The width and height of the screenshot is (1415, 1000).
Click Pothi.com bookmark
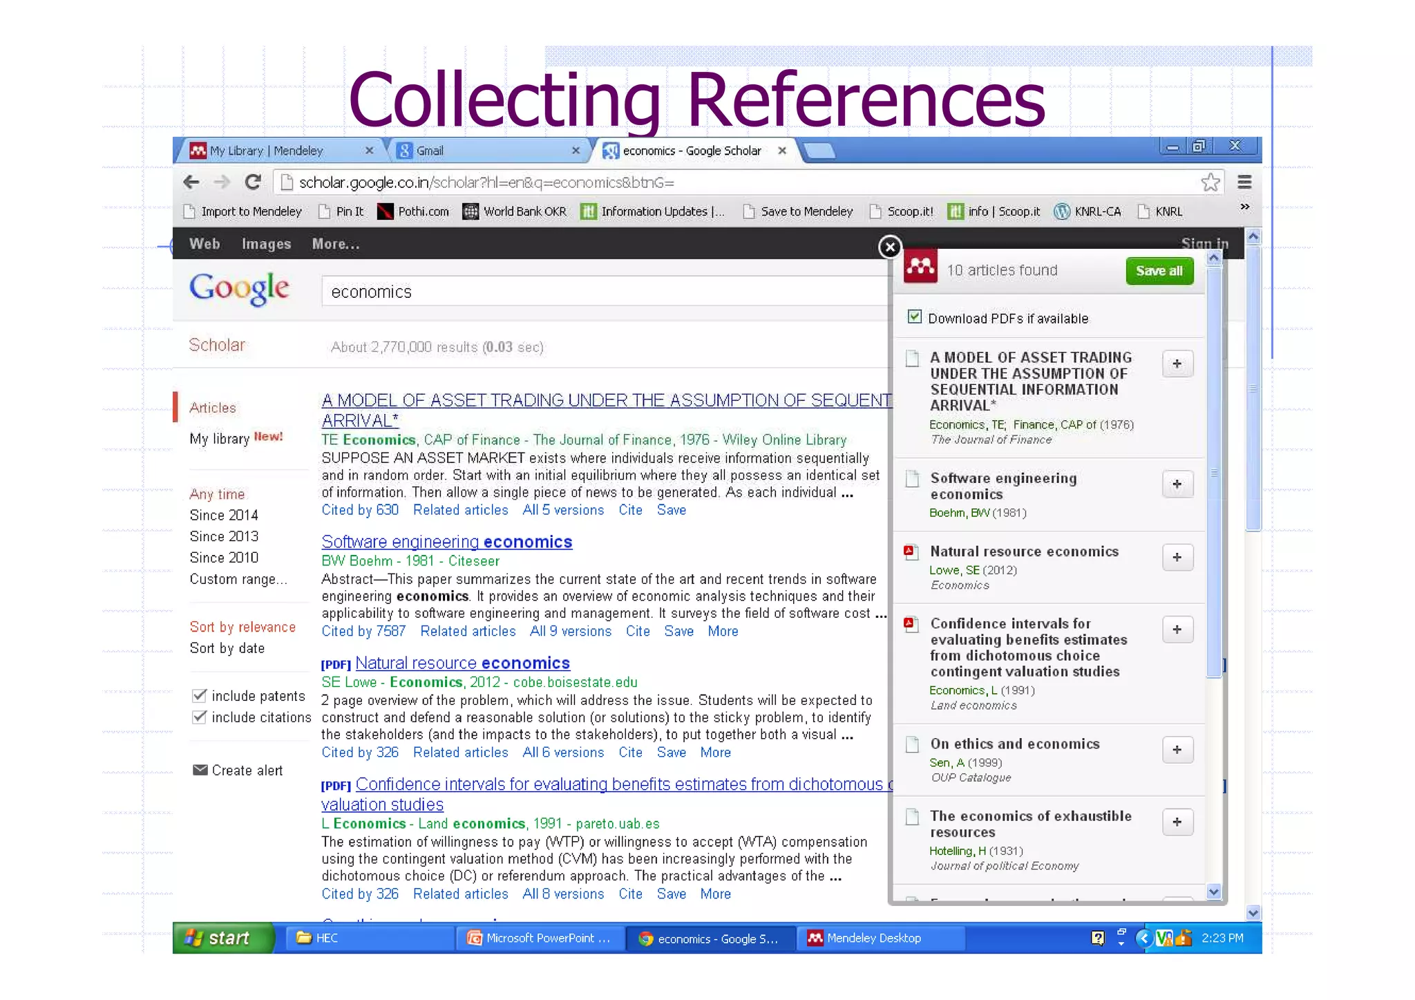pos(412,211)
